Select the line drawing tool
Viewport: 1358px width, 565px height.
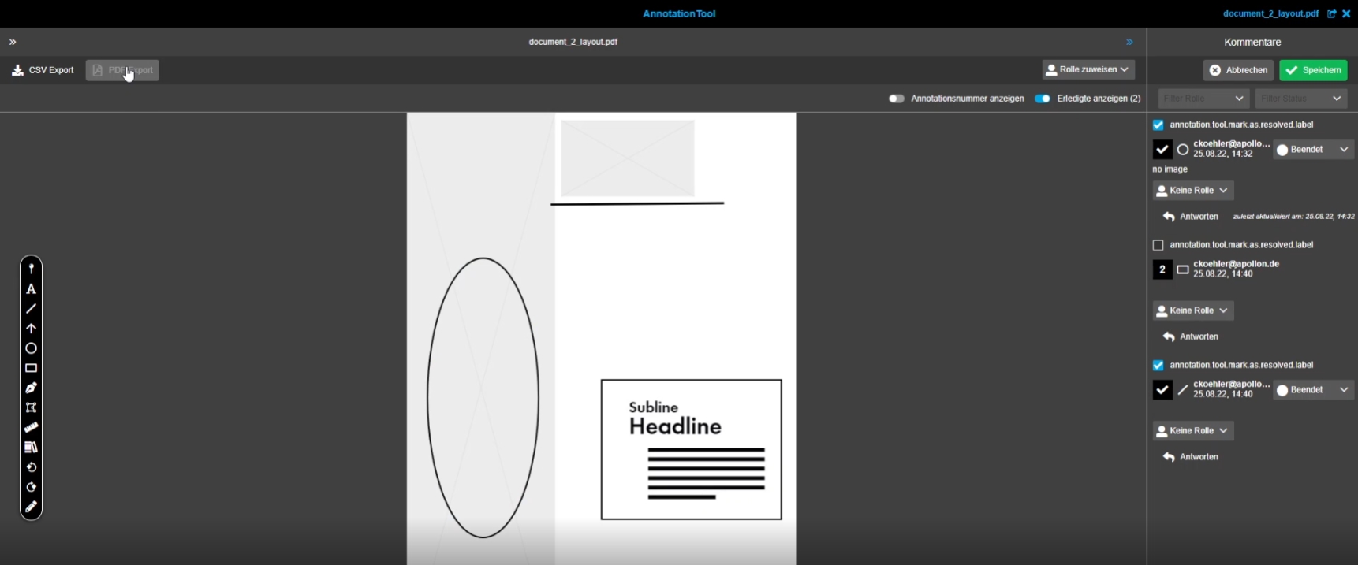(31, 309)
